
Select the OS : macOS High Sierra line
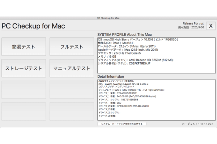(138, 40)
